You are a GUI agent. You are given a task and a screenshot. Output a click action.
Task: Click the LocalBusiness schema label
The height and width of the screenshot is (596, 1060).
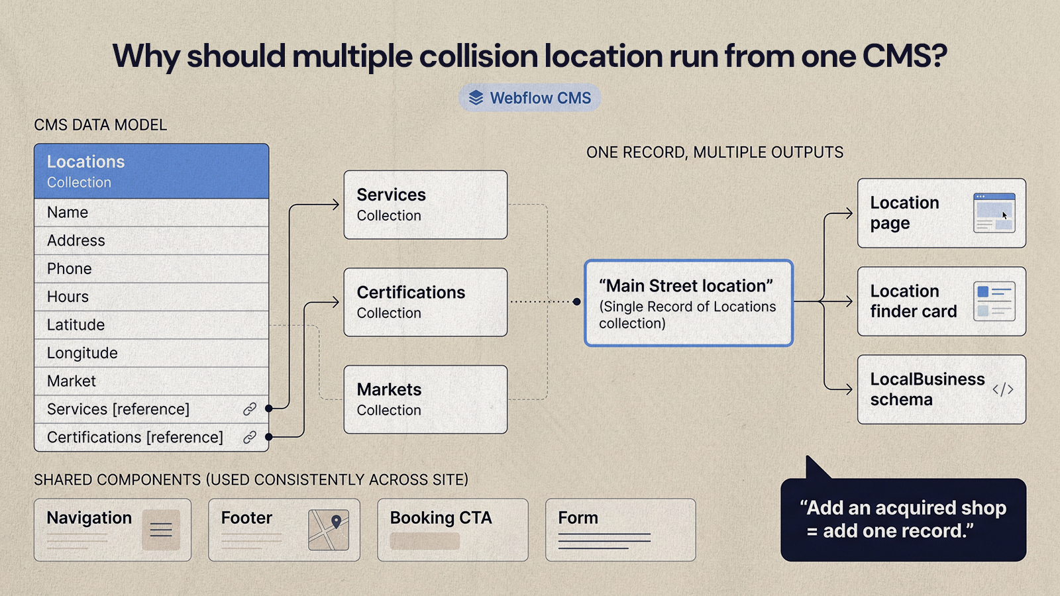tap(927, 389)
